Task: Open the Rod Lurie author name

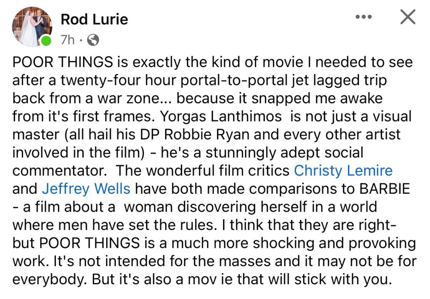Action: 94,19
